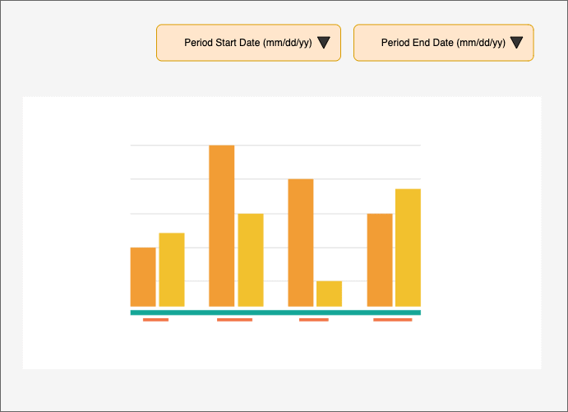Click the tallest yellow bar in the chart

408,248
